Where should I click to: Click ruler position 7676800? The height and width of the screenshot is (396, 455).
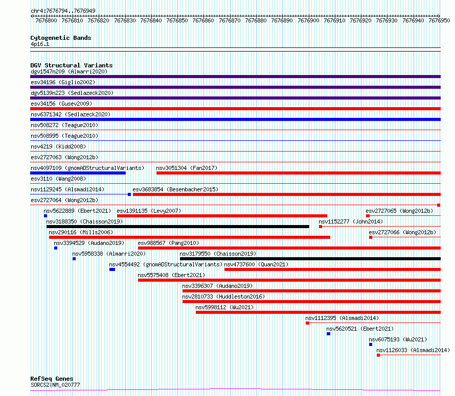click(46, 20)
